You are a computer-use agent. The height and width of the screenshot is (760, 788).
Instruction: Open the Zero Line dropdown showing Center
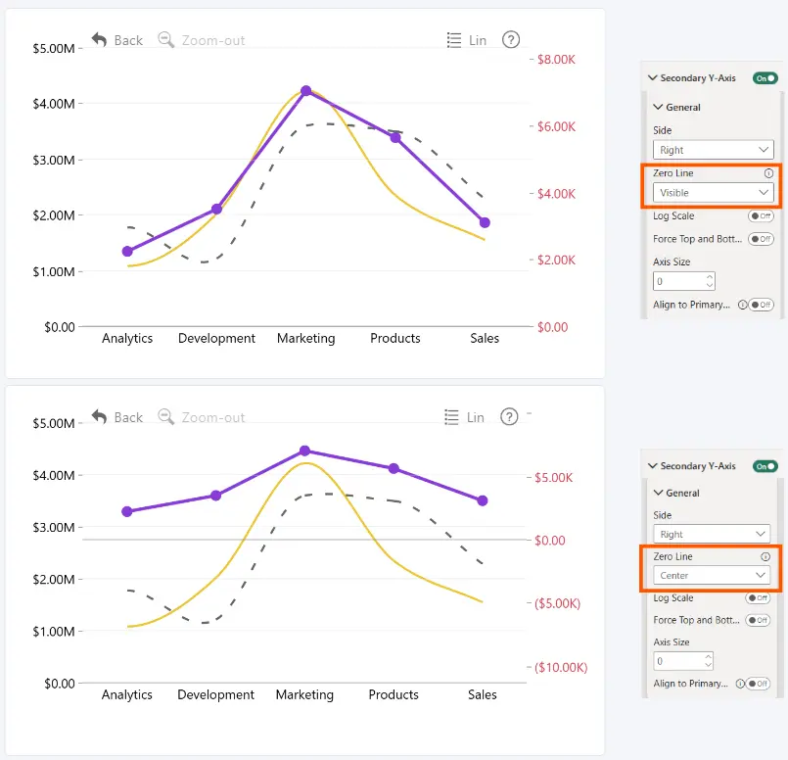tap(711, 576)
